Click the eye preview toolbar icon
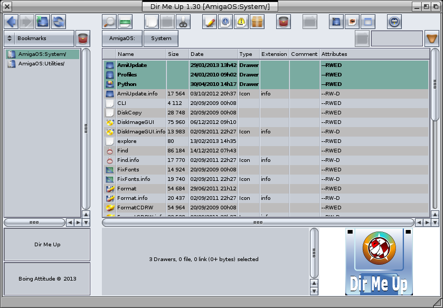 352,22
